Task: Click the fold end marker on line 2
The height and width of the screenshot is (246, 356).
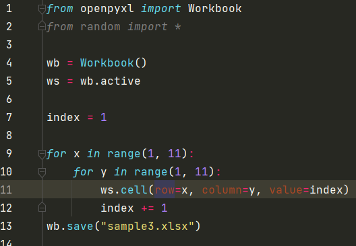Action: pos(42,26)
